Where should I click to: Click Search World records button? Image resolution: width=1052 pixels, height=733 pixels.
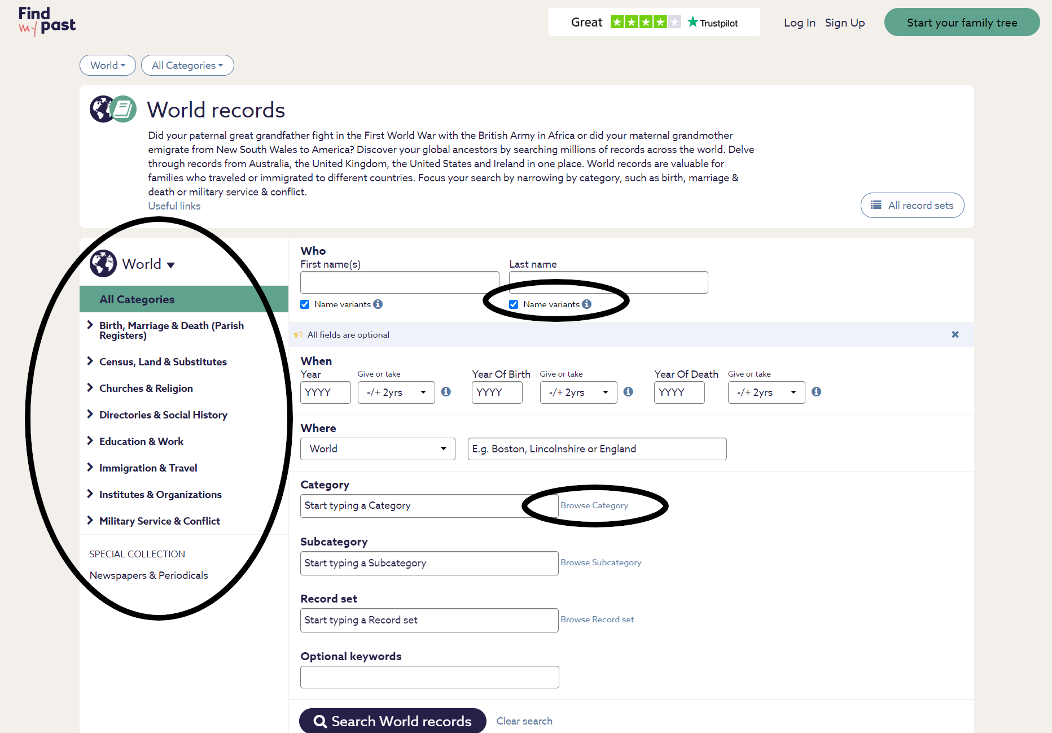click(x=393, y=721)
